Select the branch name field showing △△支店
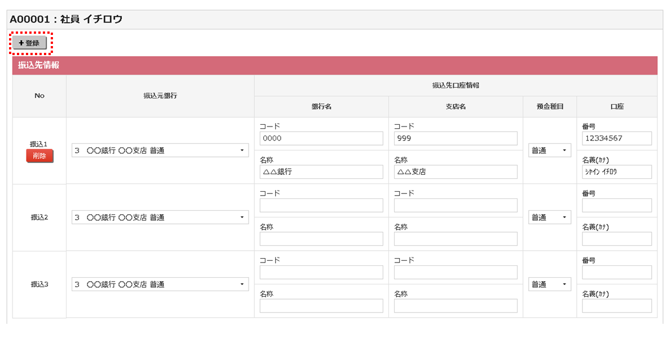Viewport: 668px width, 339px height. point(455,171)
